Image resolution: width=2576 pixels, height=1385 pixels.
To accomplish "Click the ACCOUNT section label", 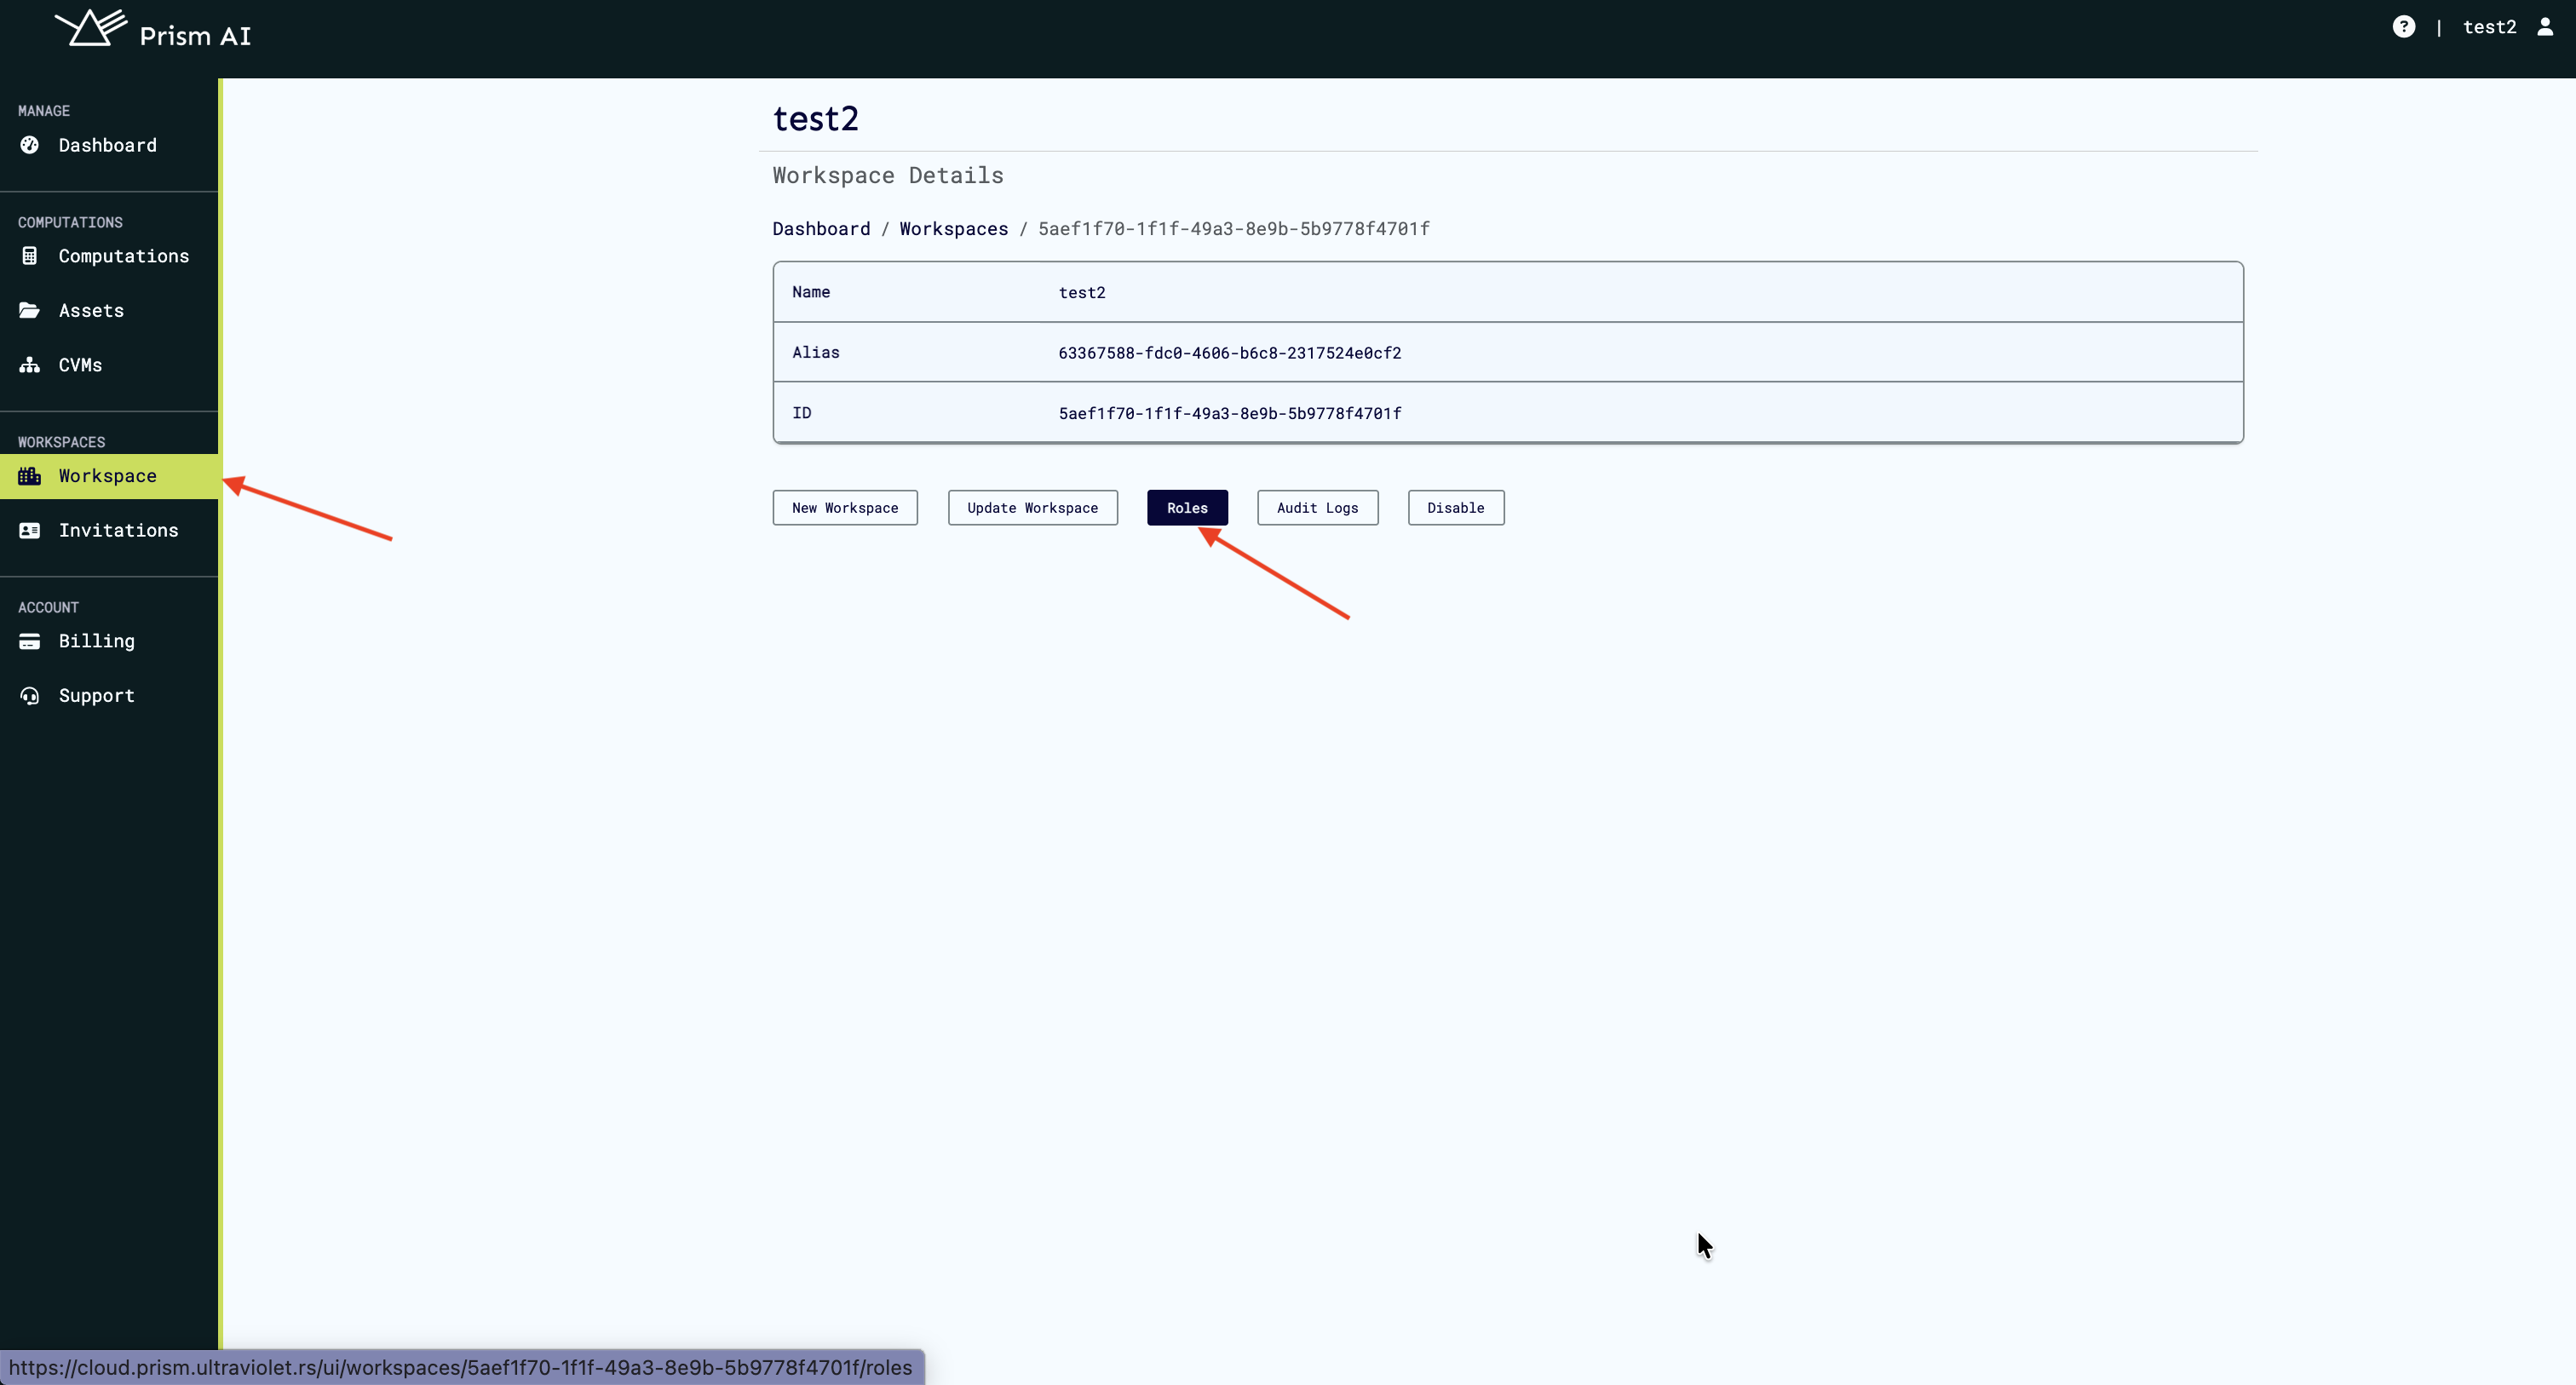I will click(48, 607).
